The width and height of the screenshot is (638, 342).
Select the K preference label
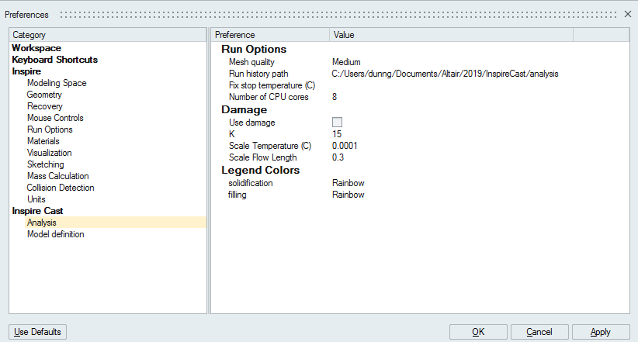231,134
